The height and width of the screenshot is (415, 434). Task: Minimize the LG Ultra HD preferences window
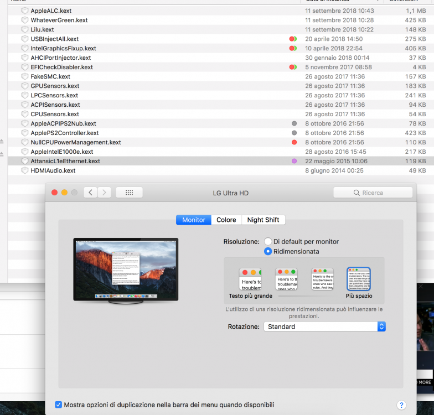tap(64, 193)
